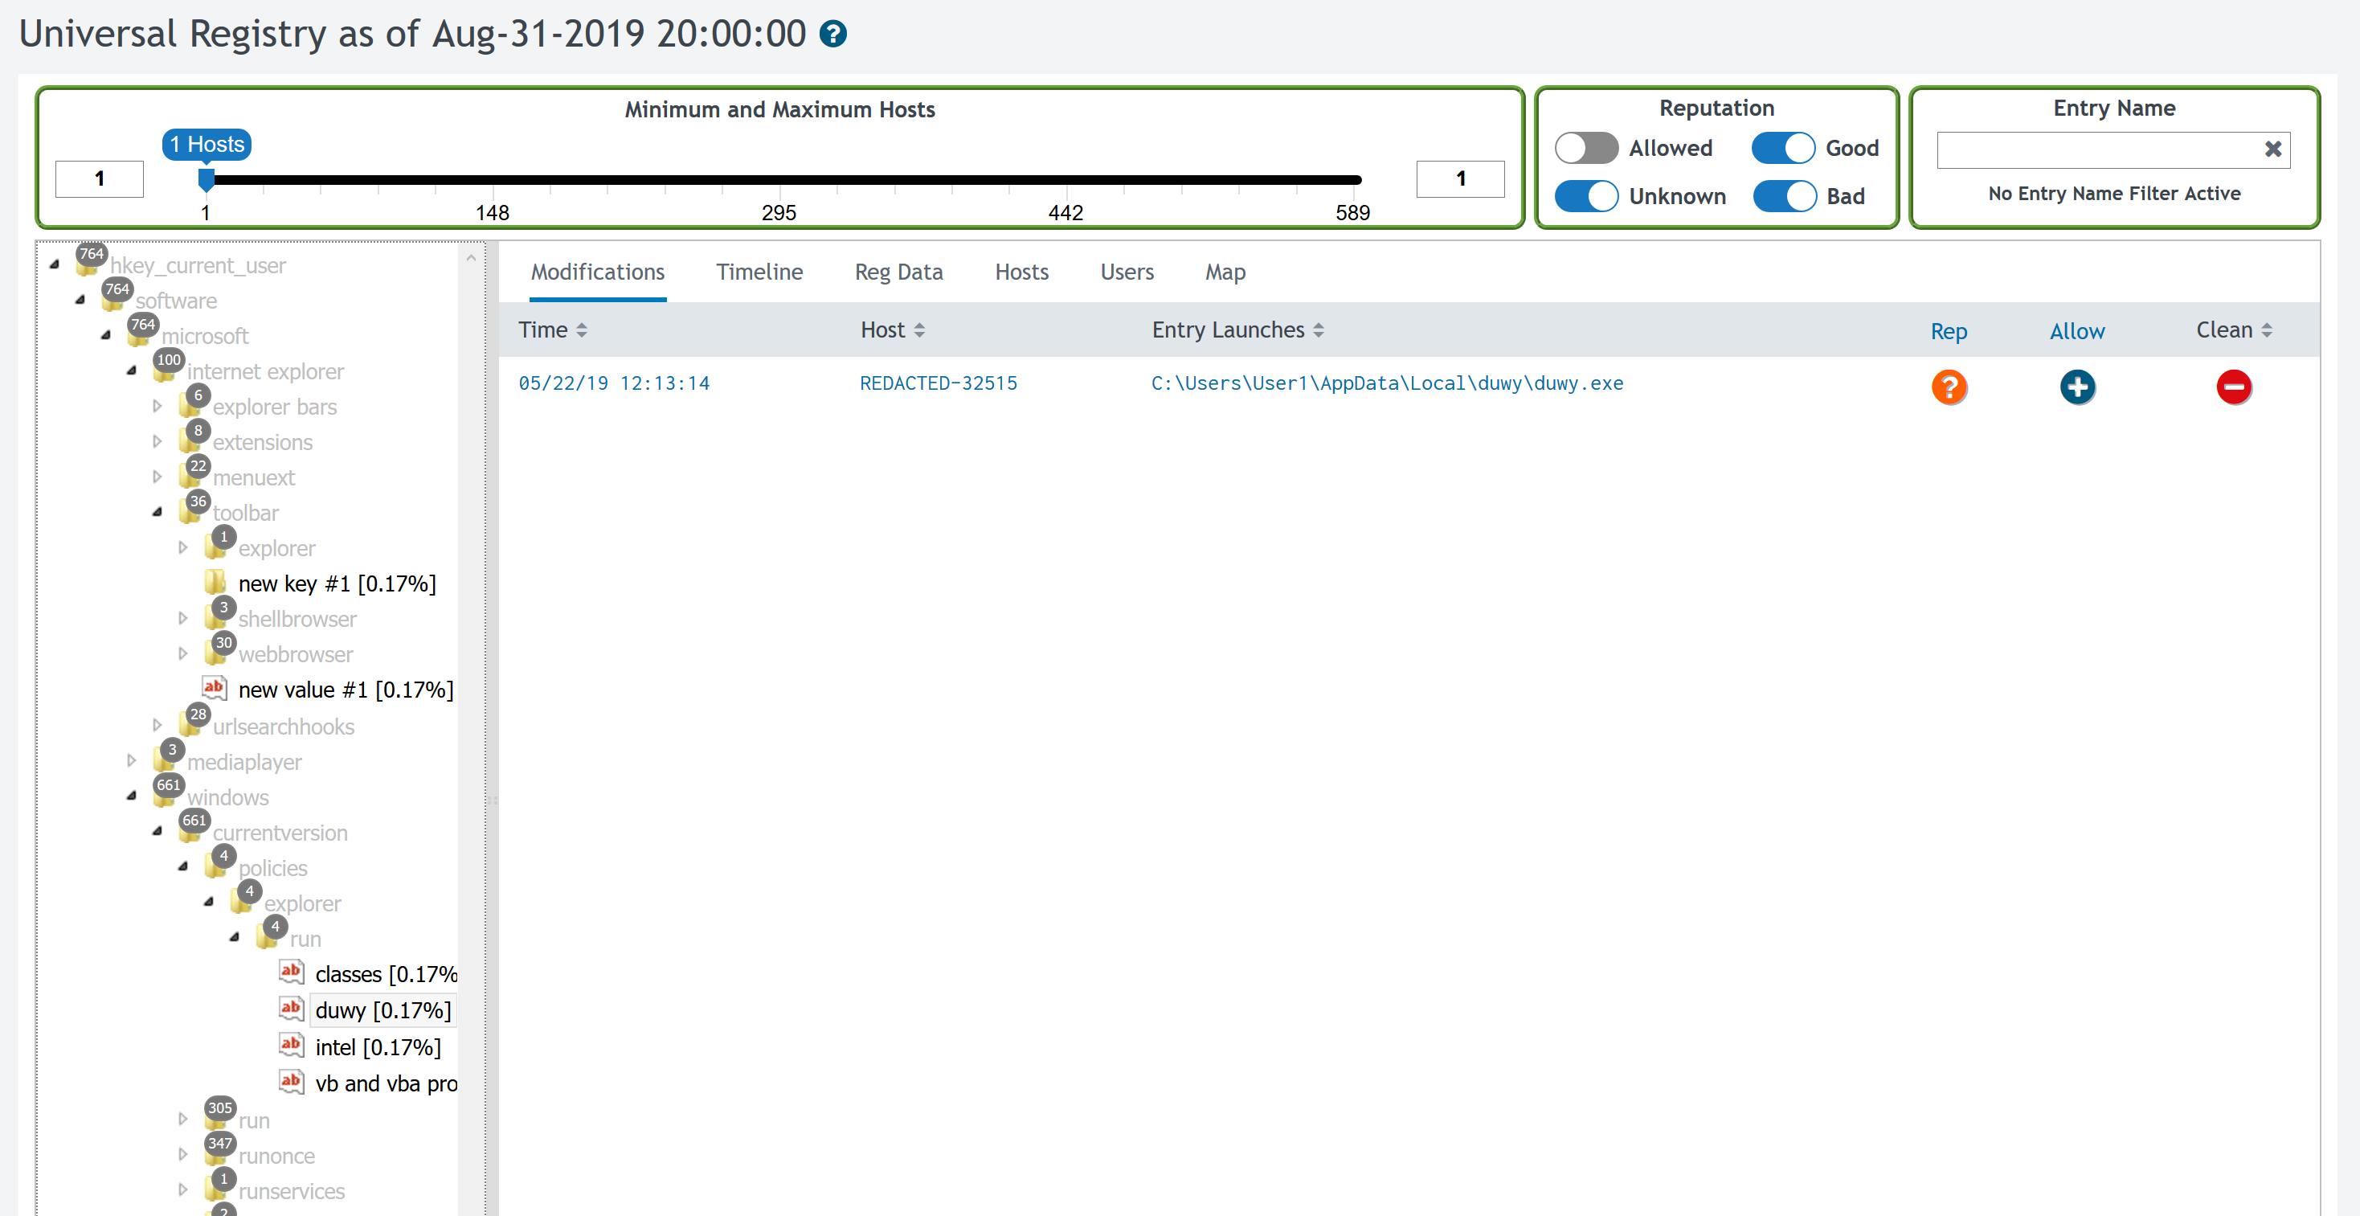Collapse the software tree node

click(x=80, y=300)
